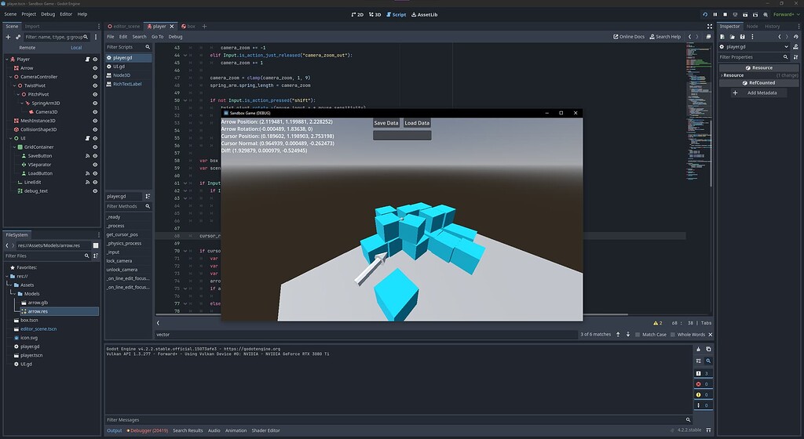Image resolution: width=804 pixels, height=439 pixels.
Task: Open the Forward+ renderer dropdown
Action: point(786,14)
